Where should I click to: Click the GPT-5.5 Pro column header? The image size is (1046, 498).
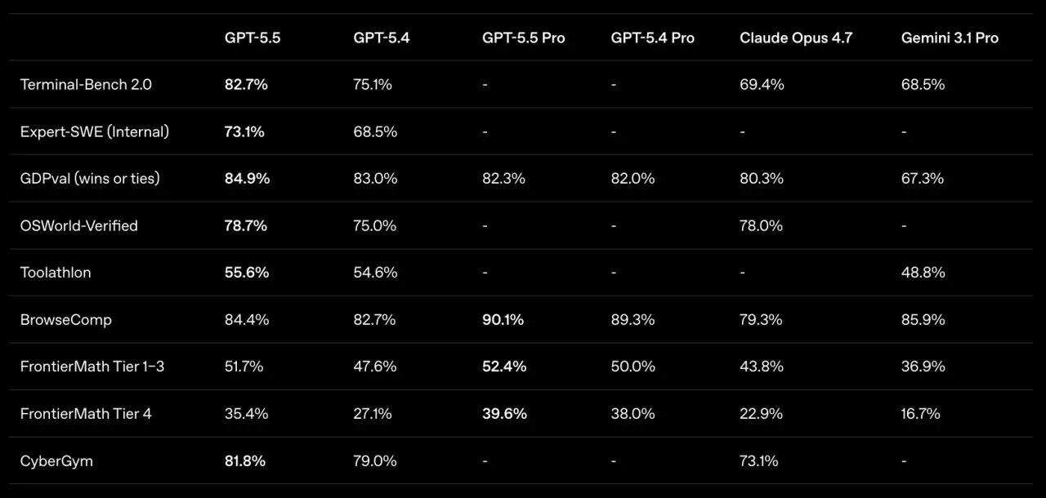point(523,38)
